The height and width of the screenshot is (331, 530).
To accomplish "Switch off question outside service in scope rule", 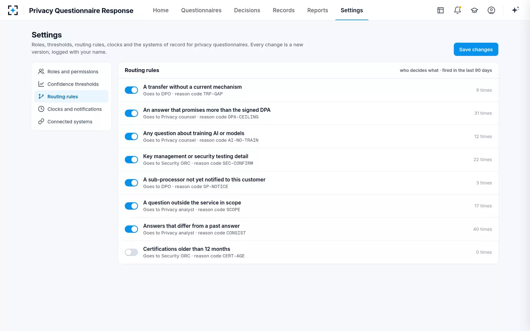I will pos(131,206).
